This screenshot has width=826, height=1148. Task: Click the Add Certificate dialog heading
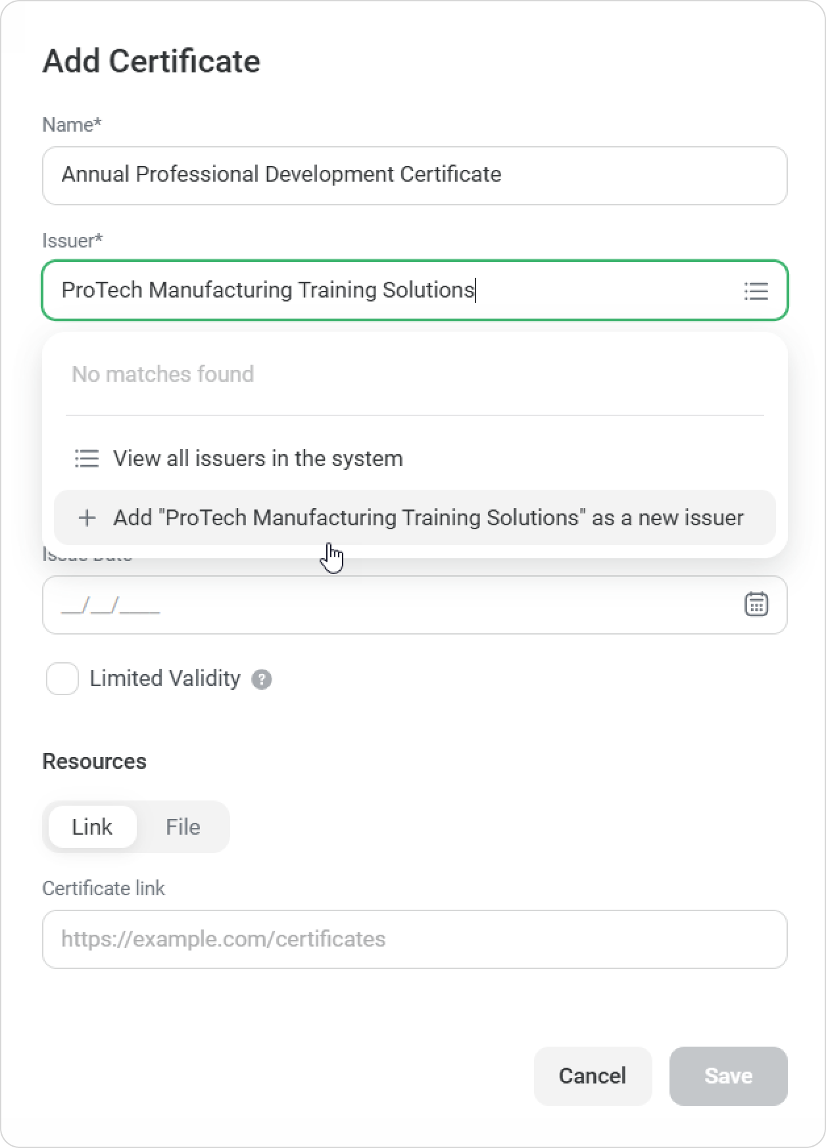coord(151,61)
